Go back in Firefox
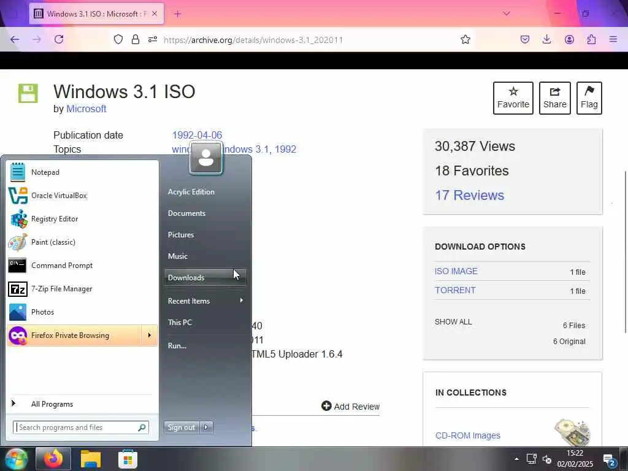Image resolution: width=628 pixels, height=471 pixels. [x=15, y=39]
